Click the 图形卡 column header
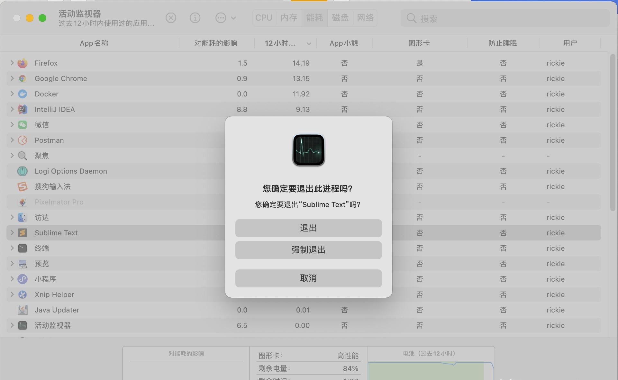 (419, 43)
